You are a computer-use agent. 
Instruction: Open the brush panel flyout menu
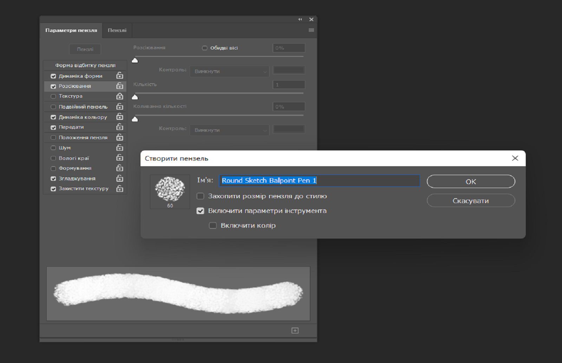coord(311,30)
